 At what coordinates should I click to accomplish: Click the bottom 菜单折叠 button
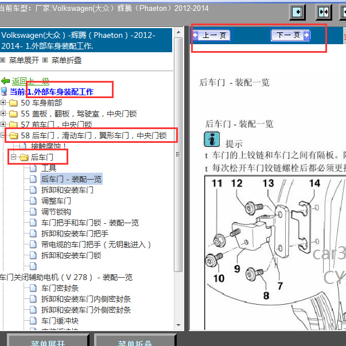(135, 341)
